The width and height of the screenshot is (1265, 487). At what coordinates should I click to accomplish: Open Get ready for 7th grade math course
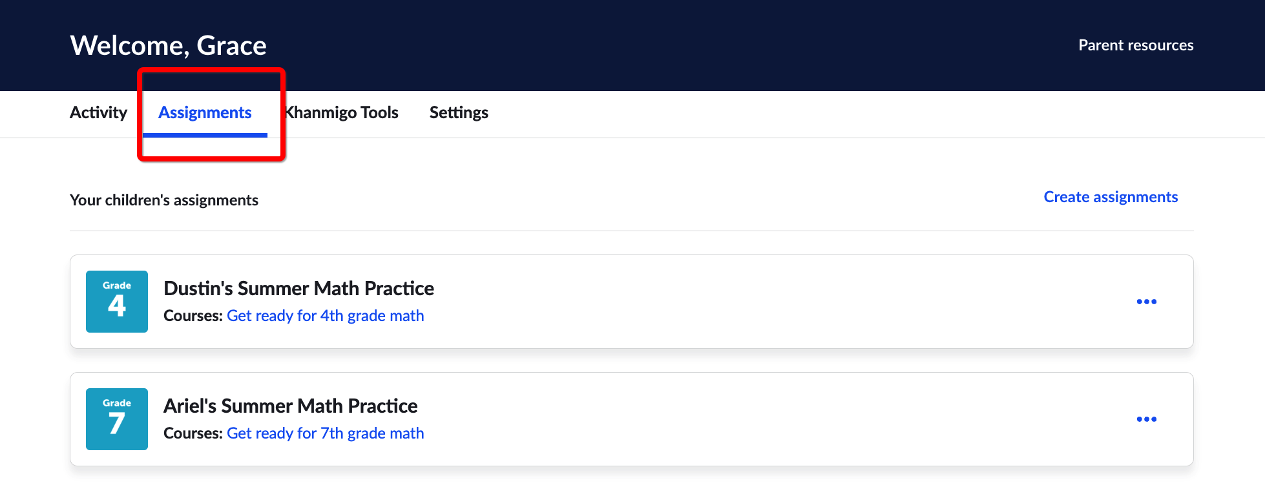pyautogui.click(x=326, y=433)
